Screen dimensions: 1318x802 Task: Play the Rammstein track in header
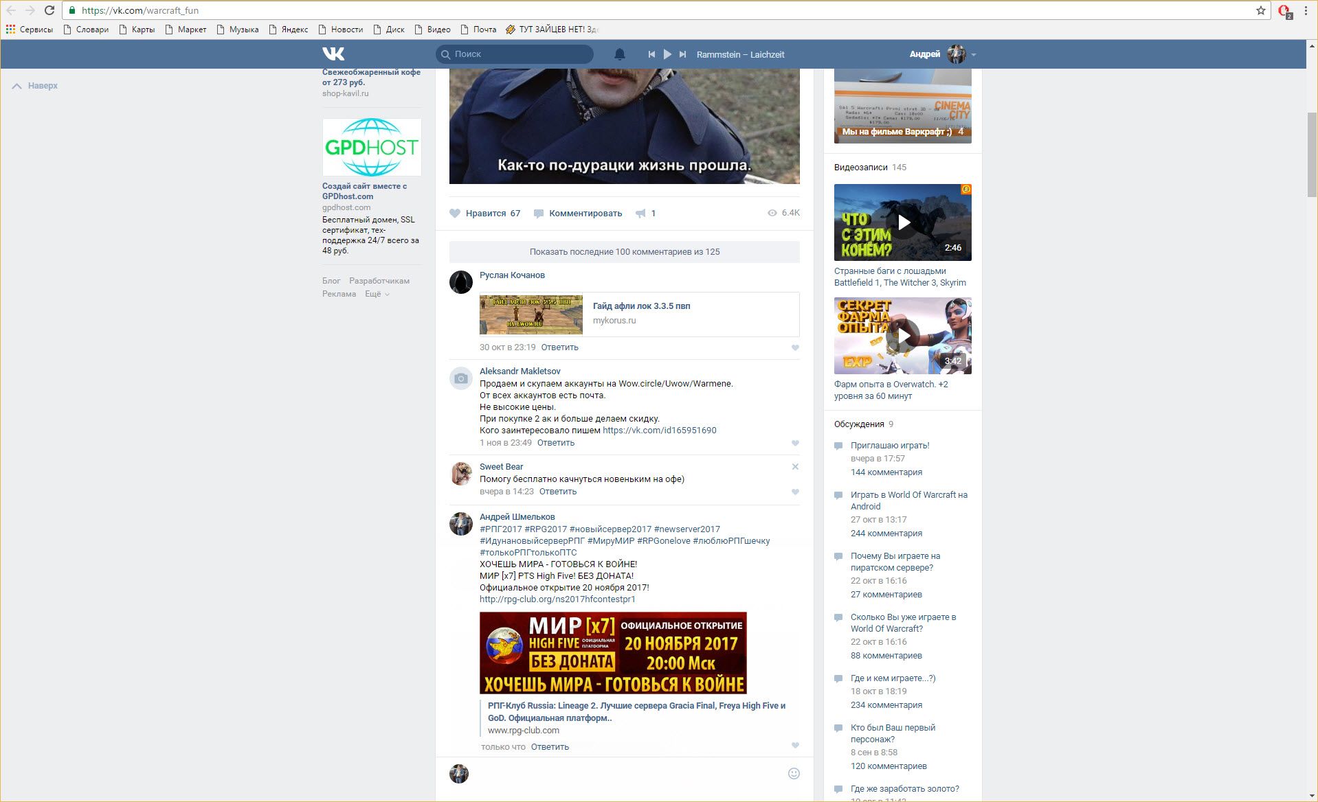coord(667,54)
